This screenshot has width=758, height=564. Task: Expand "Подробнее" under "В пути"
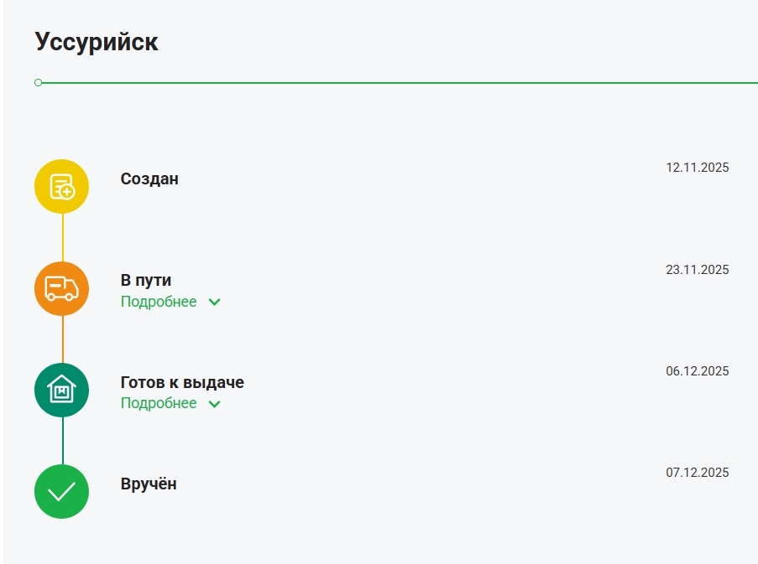159,302
